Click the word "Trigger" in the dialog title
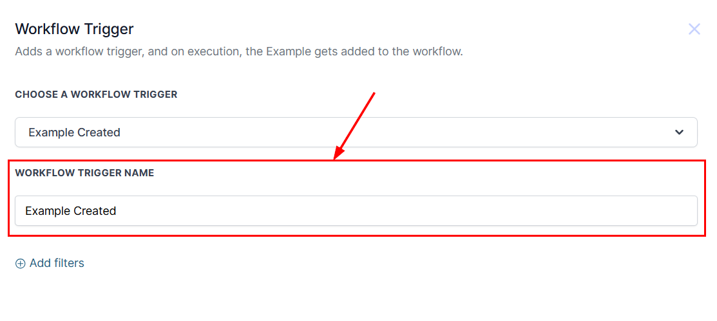717x321 pixels. coord(109,29)
